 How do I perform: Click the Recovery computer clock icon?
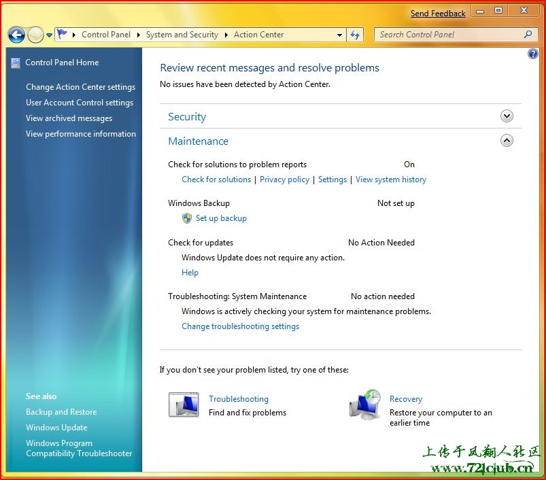365,405
